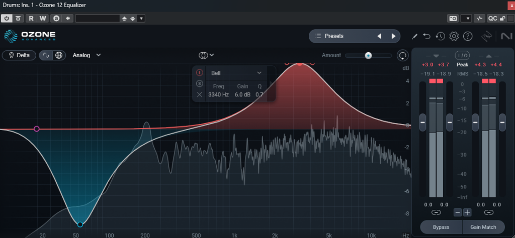The image size is (515, 238).
Task: Toggle the I/O meter button
Action: pos(462,55)
